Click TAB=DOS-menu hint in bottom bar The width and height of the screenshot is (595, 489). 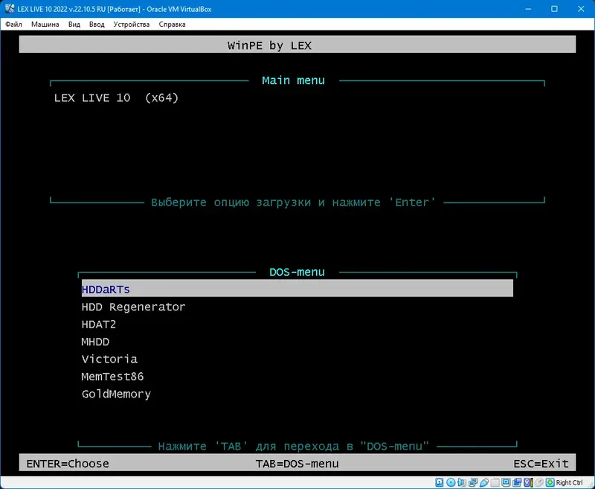297,464
